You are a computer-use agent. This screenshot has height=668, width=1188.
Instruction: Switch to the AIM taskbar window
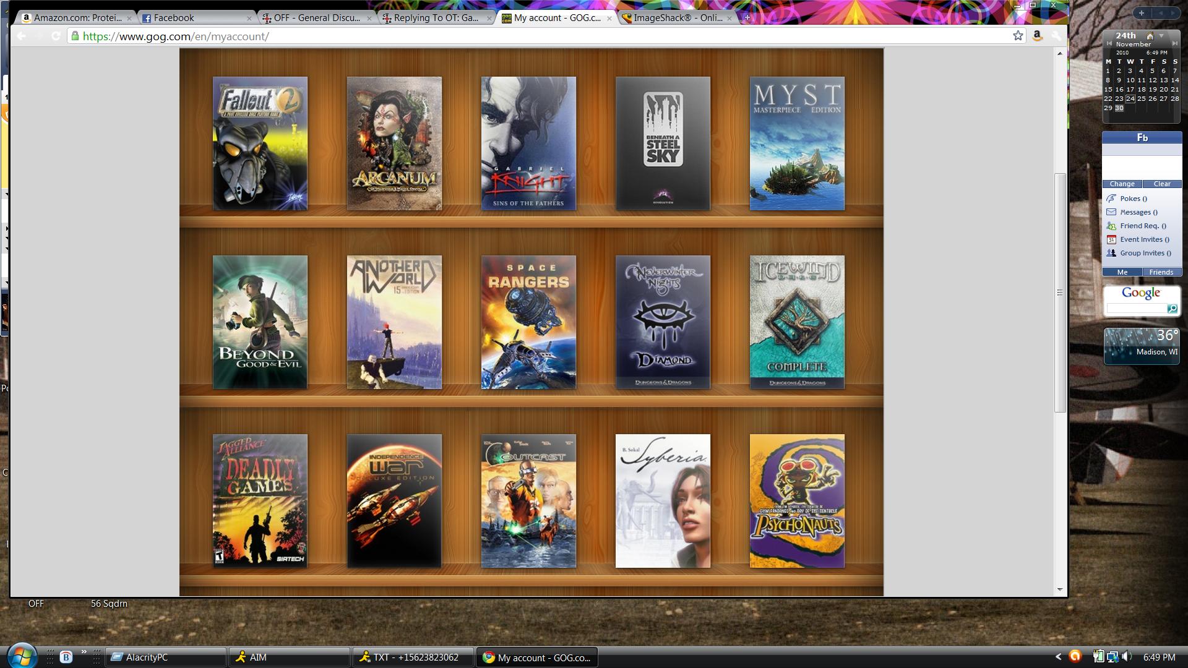(290, 657)
